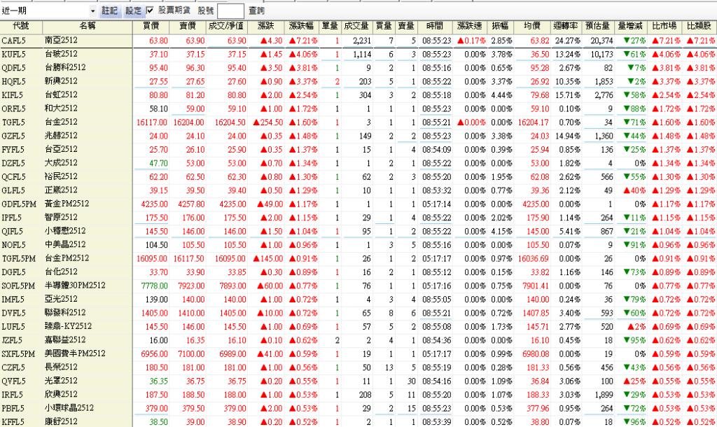Click the 股號 stock code input field

(231, 11)
